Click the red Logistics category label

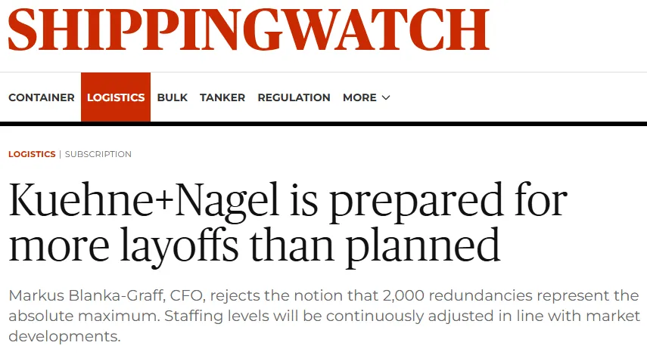click(x=32, y=154)
